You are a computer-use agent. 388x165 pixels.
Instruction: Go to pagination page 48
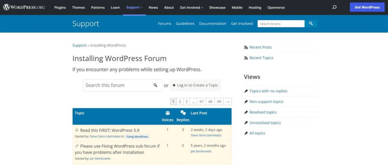pos(210,102)
